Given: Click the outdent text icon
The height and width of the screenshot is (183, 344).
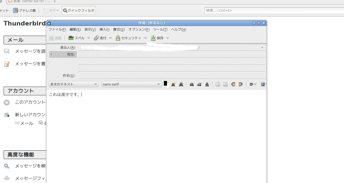Looking at the screenshot, I should pyautogui.click(x=233, y=84).
